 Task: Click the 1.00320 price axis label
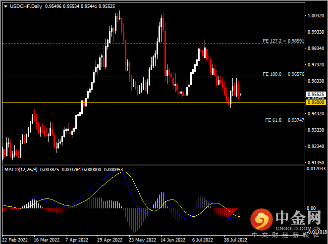click(316, 16)
